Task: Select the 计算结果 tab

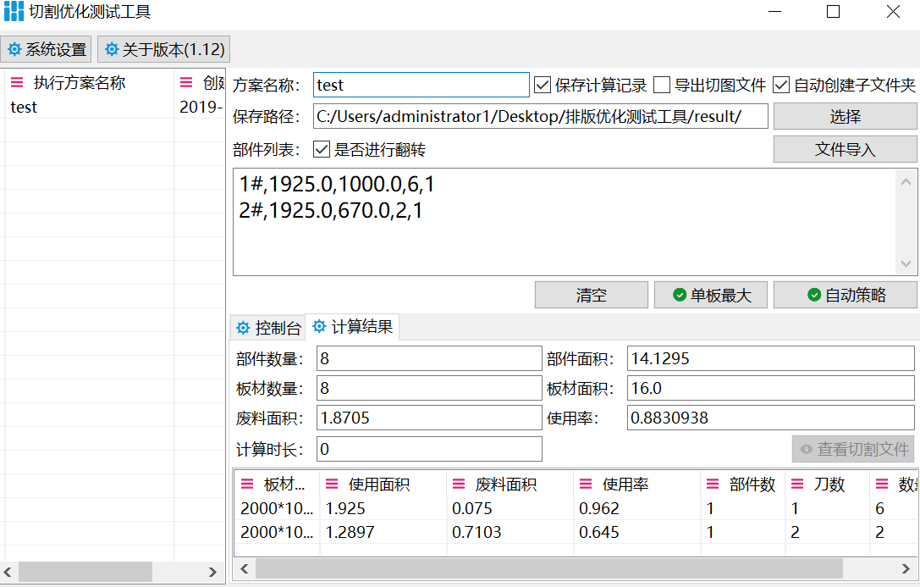Action: [352, 327]
